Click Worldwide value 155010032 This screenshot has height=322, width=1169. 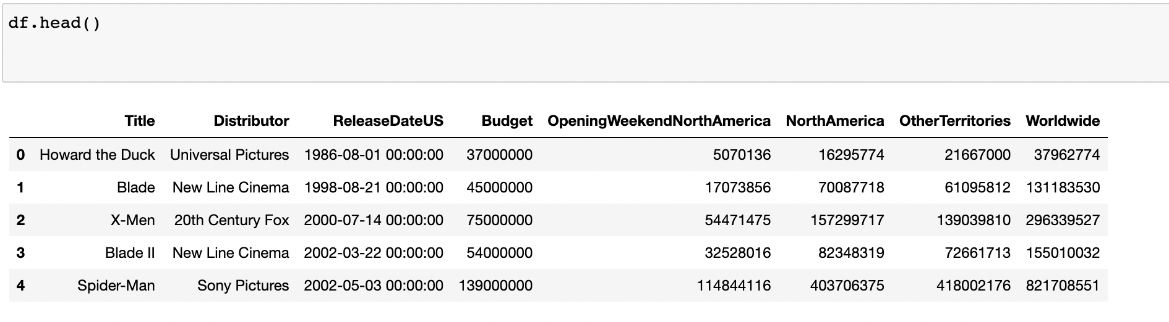(x=1063, y=253)
